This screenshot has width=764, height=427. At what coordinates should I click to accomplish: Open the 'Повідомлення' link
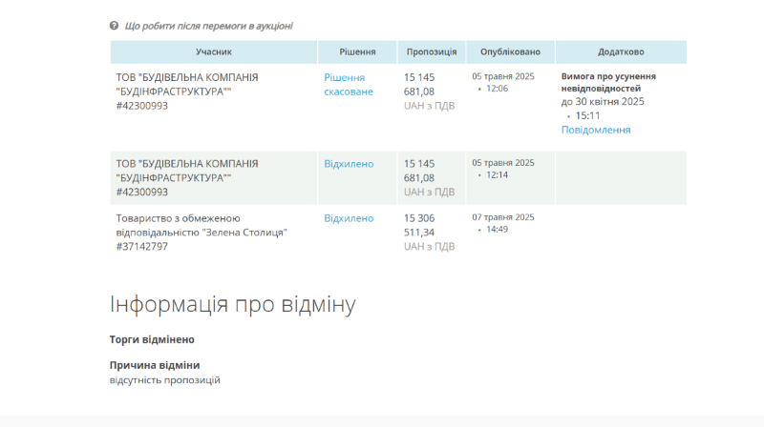coord(596,130)
